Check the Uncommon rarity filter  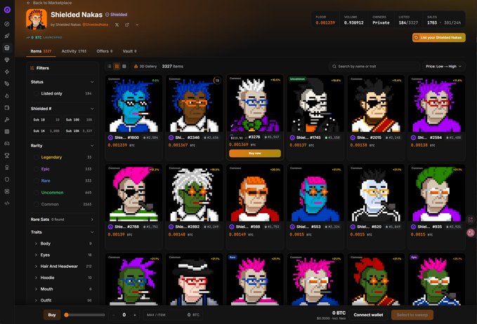[x=37, y=193]
